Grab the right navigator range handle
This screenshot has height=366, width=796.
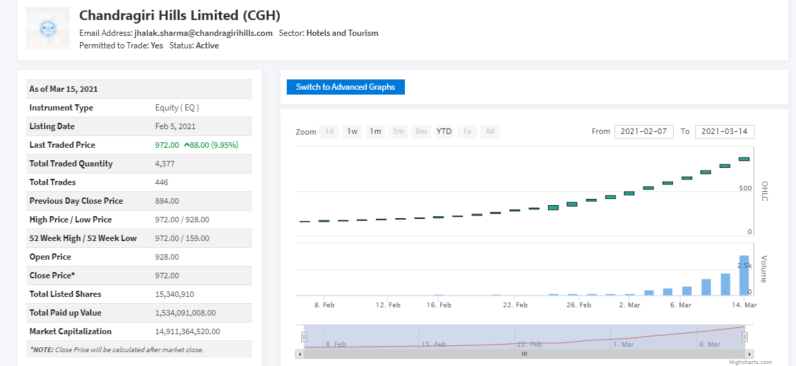[745, 336]
